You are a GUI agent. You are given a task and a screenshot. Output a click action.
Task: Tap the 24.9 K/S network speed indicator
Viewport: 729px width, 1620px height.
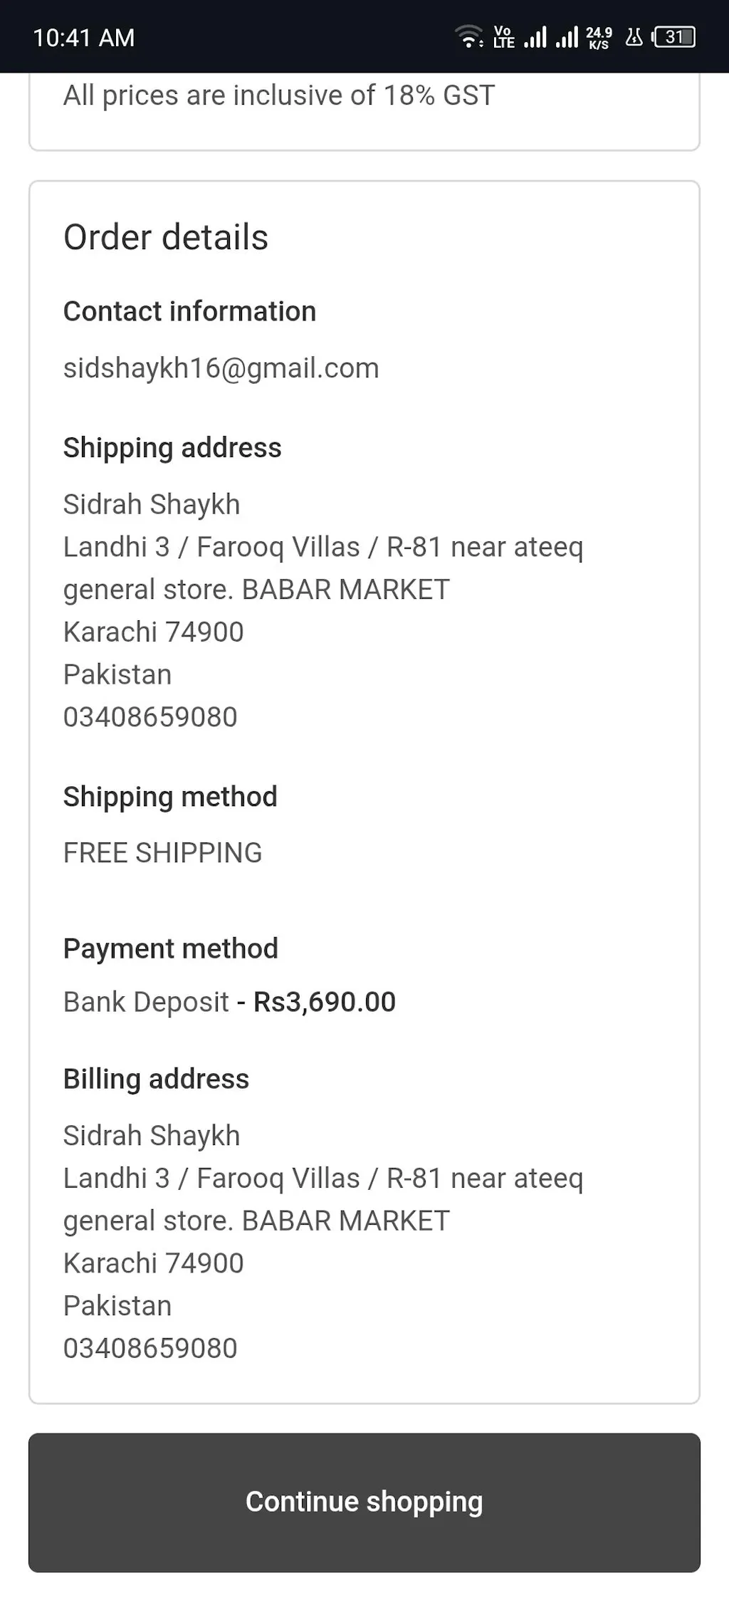click(599, 37)
